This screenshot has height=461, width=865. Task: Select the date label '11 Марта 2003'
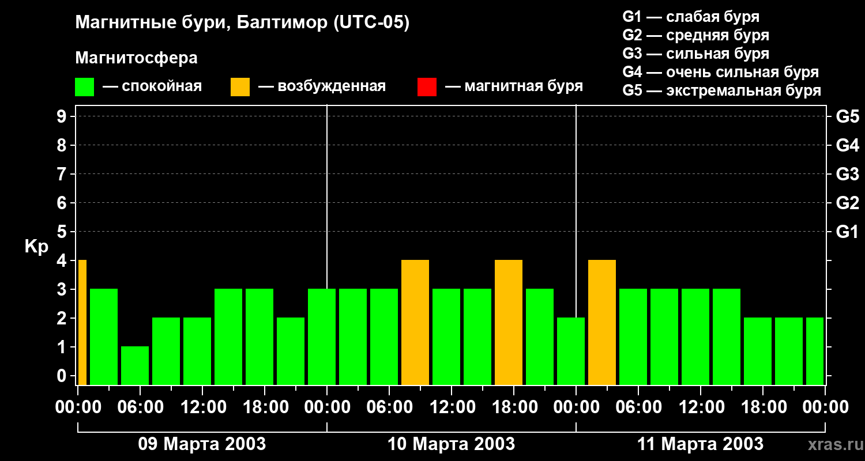point(700,444)
